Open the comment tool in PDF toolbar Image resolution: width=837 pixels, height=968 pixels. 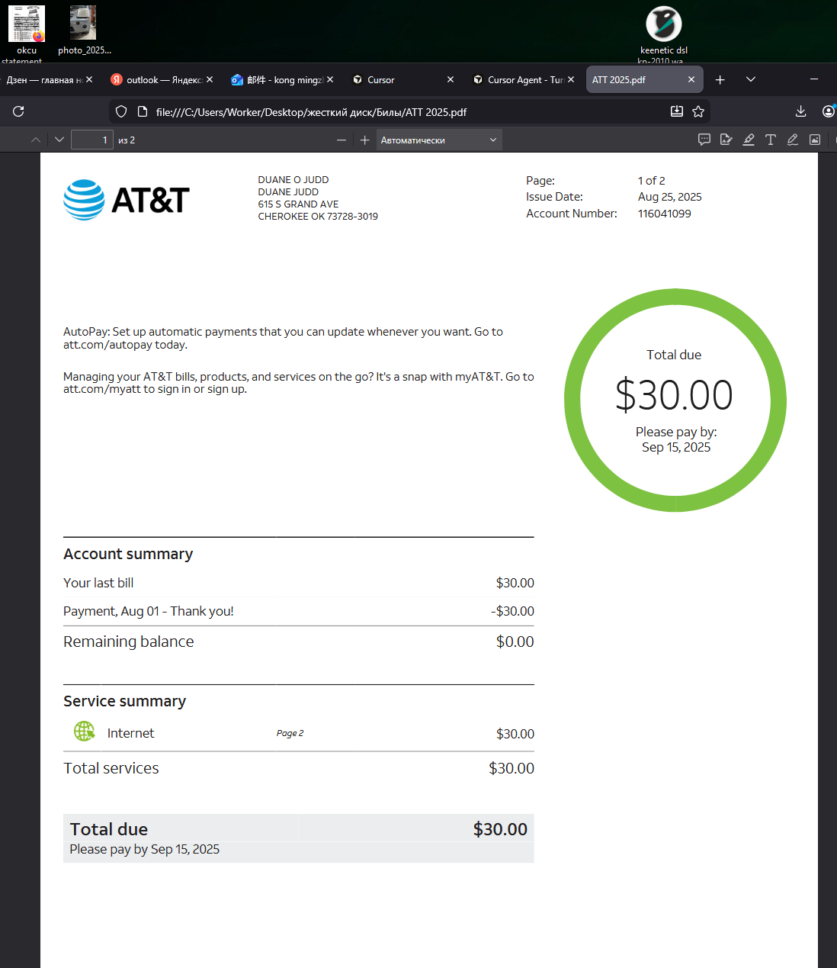click(x=704, y=140)
